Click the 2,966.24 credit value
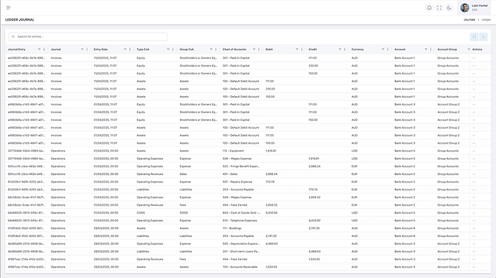 tap(314, 166)
